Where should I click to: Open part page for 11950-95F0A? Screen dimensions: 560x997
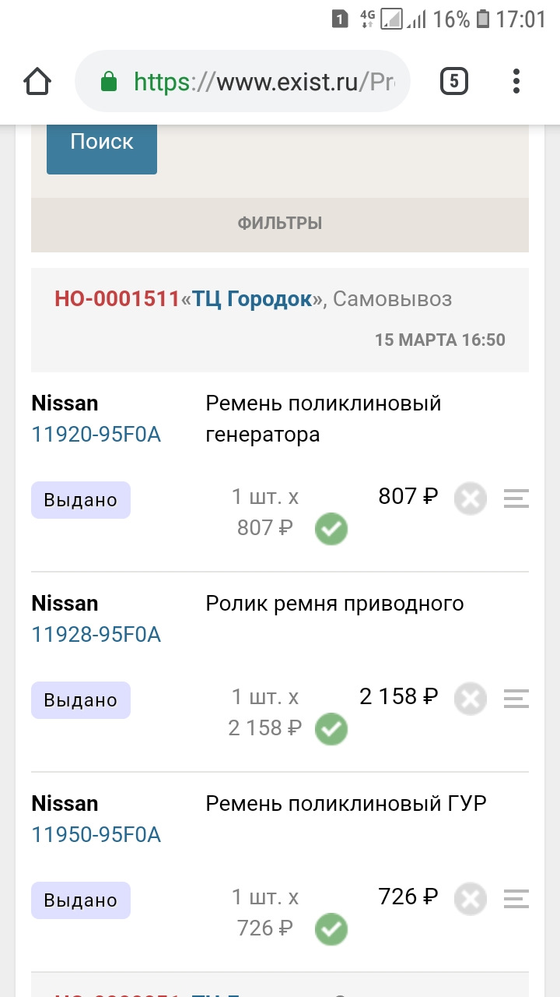click(x=96, y=834)
